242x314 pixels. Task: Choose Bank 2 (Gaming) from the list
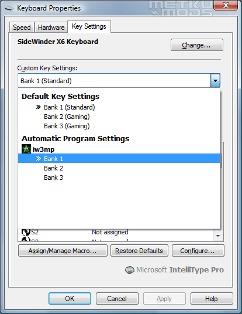coord(67,117)
